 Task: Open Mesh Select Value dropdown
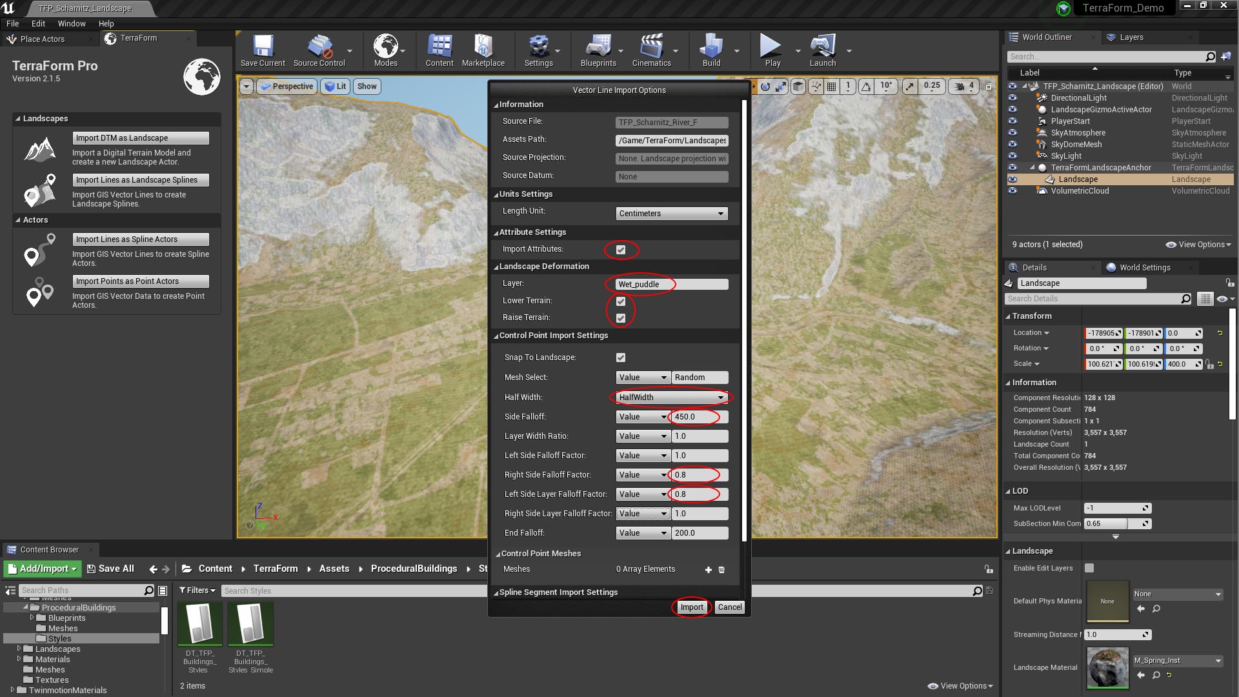643,378
